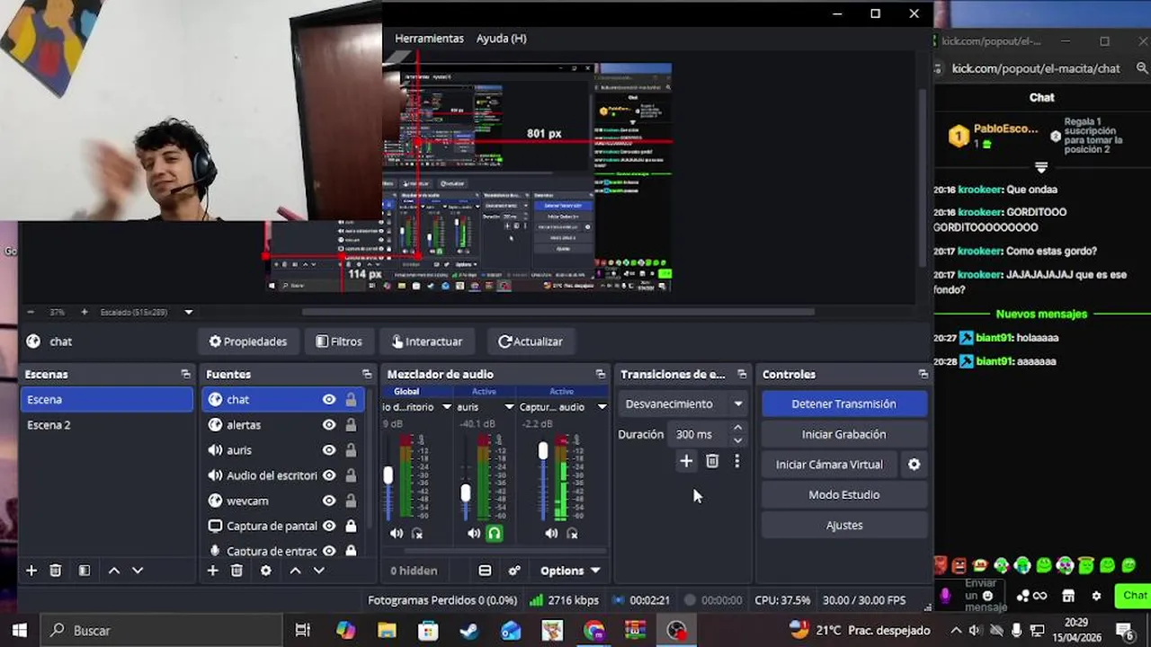Delete the scene transition with trash icon
The height and width of the screenshot is (647, 1151).
point(712,461)
